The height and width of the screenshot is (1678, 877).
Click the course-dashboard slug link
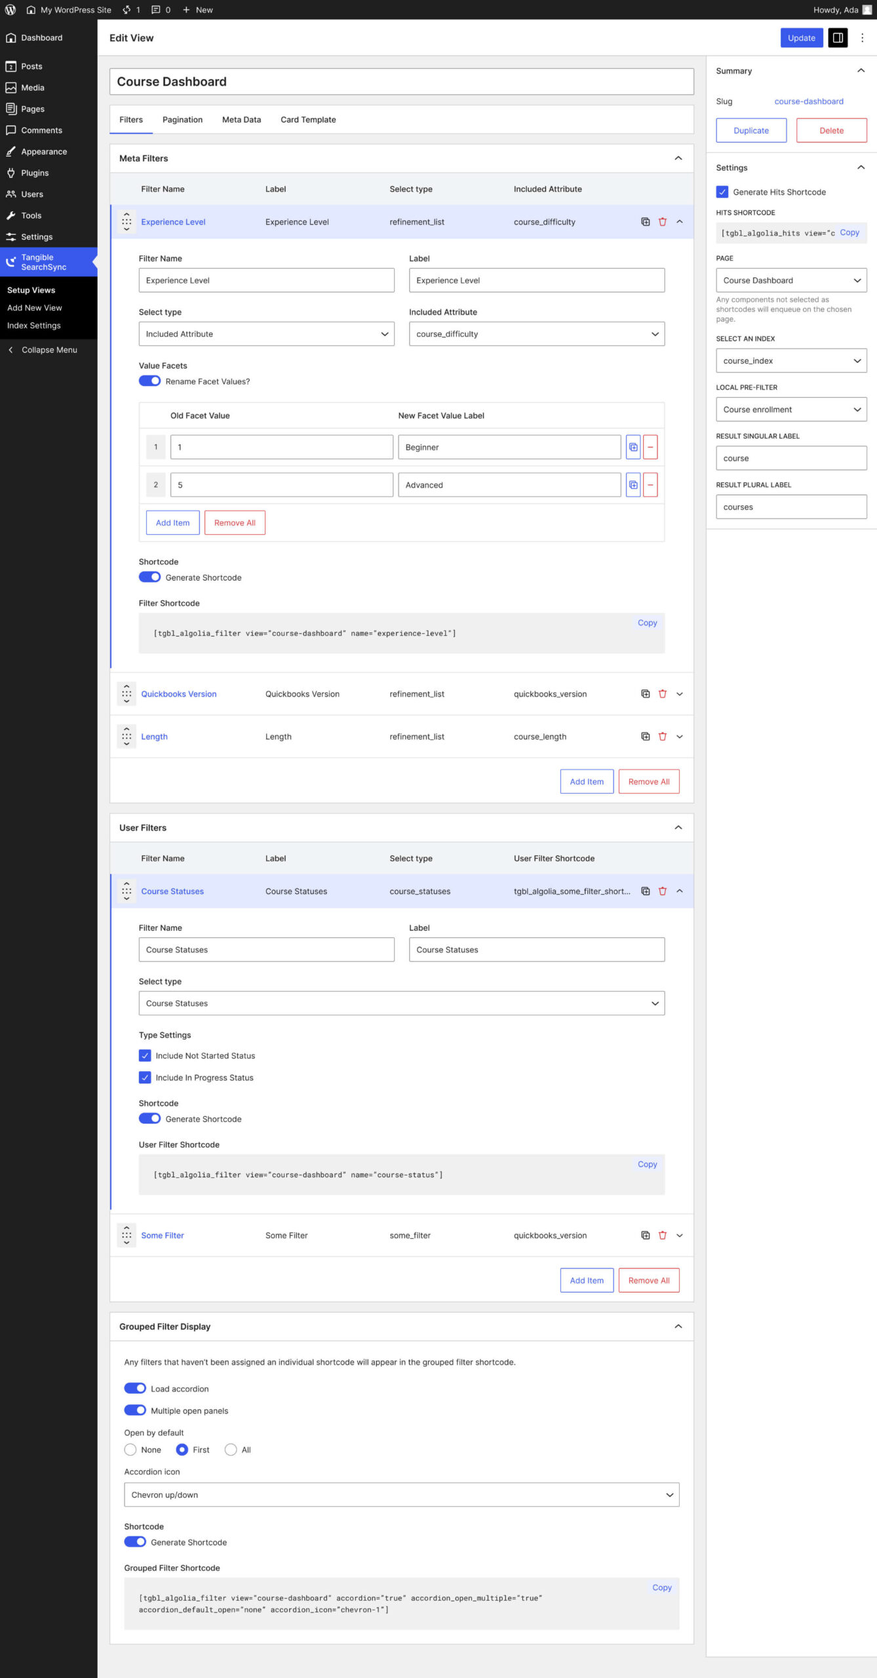pos(809,102)
